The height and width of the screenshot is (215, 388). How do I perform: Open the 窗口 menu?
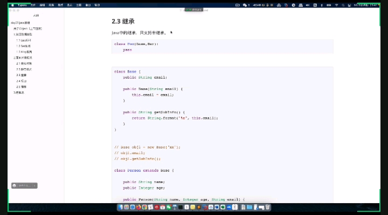click(88, 5)
